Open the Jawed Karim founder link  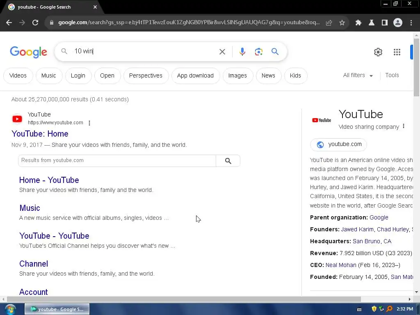[357, 230]
